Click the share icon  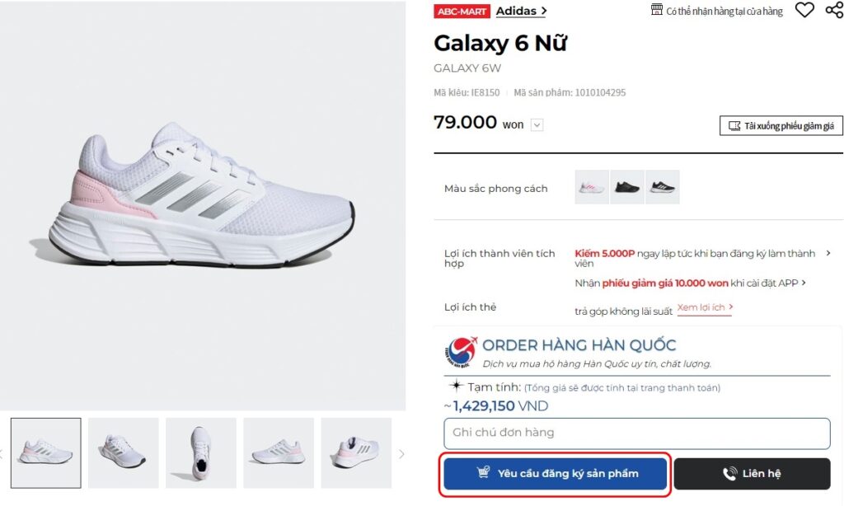point(834,11)
